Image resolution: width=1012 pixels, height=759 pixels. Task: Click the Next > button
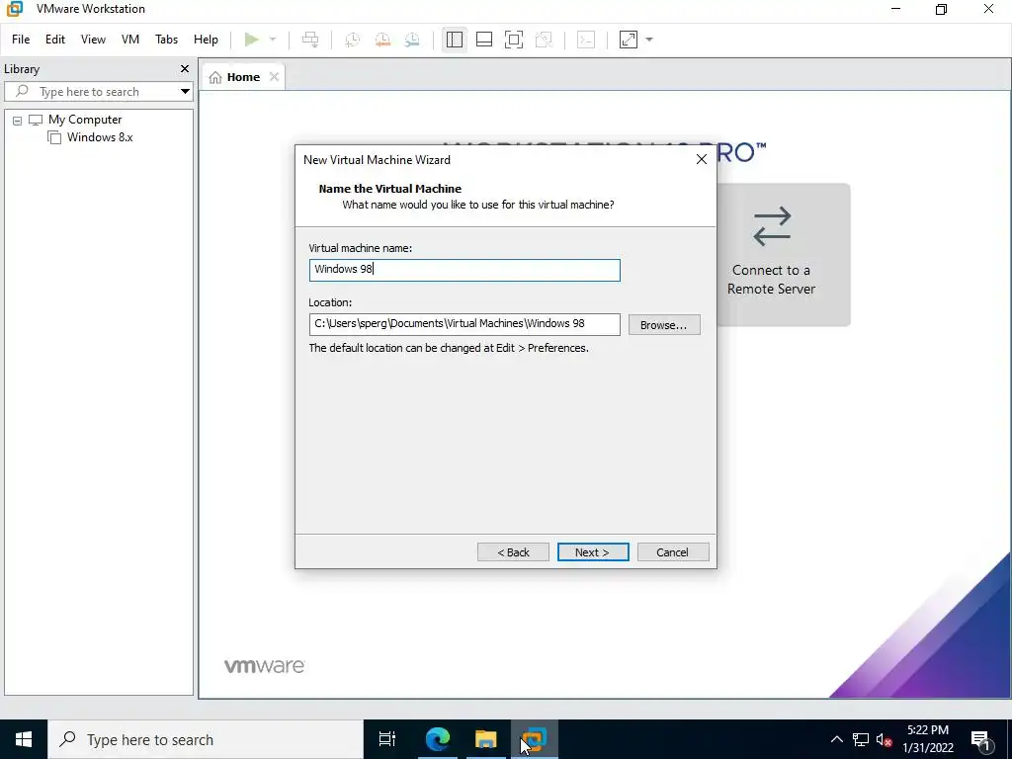593,551
